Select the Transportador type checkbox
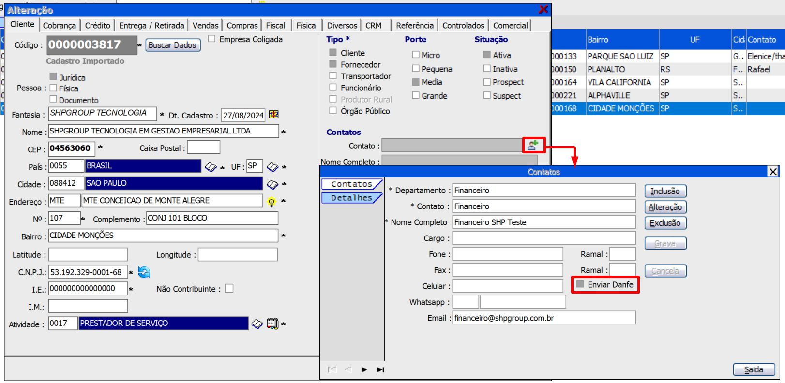 (x=333, y=76)
